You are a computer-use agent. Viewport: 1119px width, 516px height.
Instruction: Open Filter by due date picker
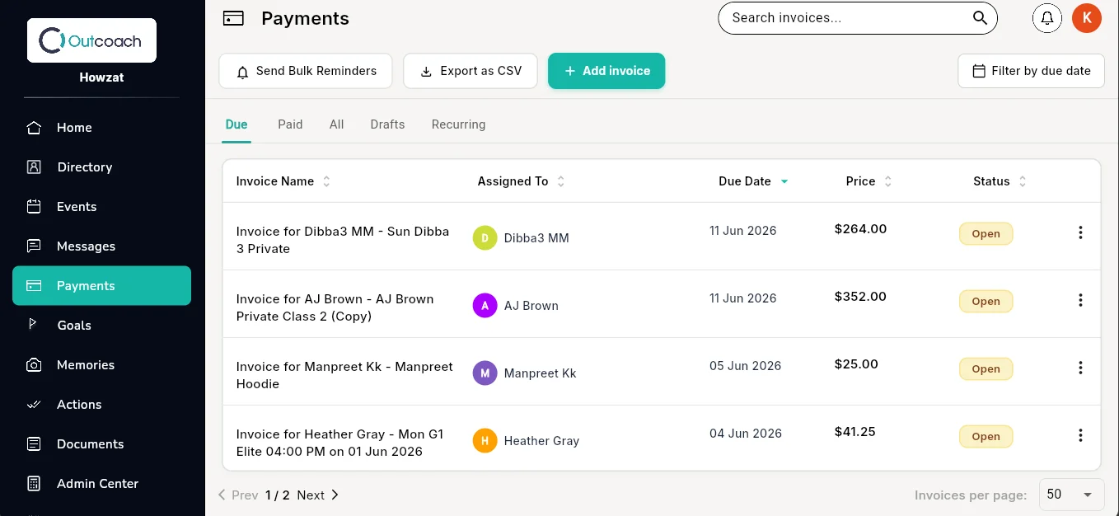tap(1032, 71)
